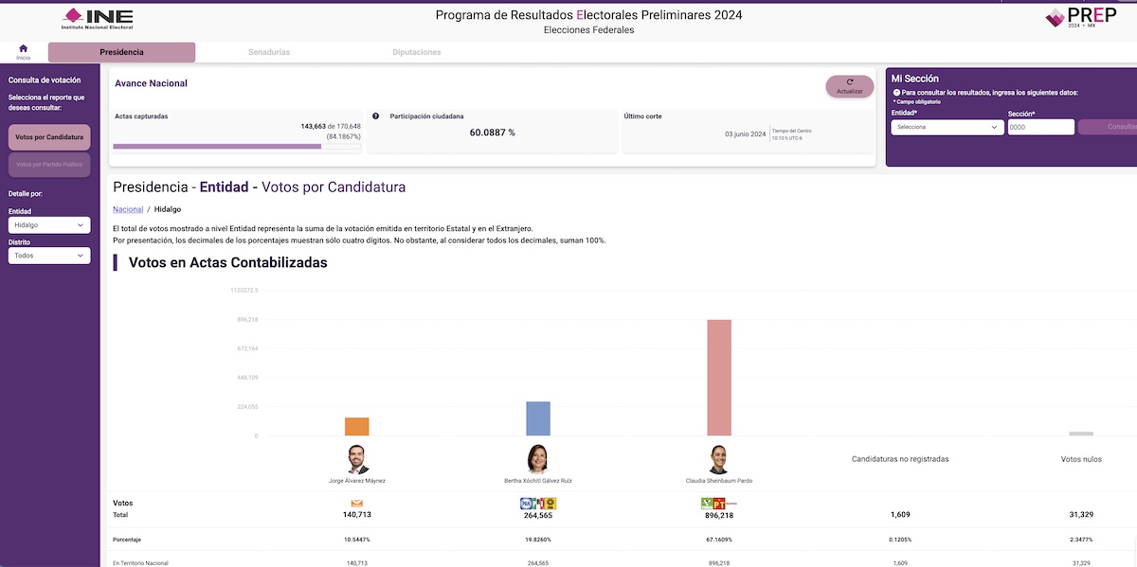Click the PAN-PRI-PRD coalition logos
Viewport: 1137px width, 567px height.
pyautogui.click(x=537, y=504)
